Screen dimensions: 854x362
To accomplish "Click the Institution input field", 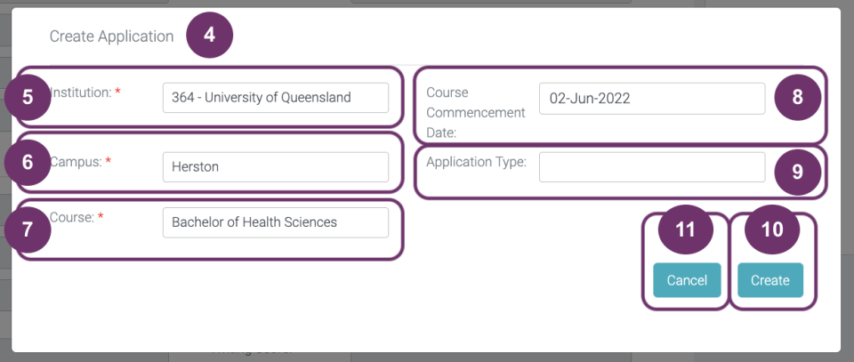I will (x=275, y=98).
